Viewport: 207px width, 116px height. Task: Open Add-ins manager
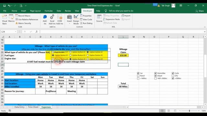click(x=45, y=20)
